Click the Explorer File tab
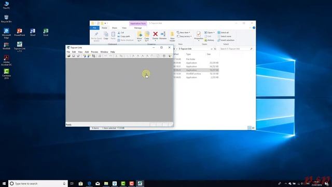 coord(94,28)
